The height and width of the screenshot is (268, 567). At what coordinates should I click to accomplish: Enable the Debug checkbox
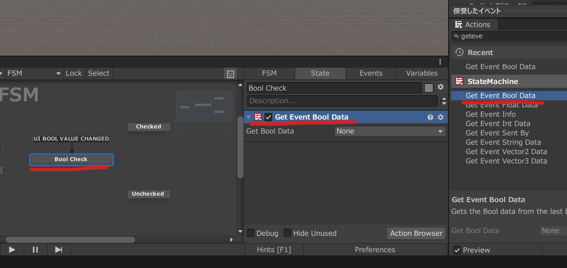(x=251, y=233)
